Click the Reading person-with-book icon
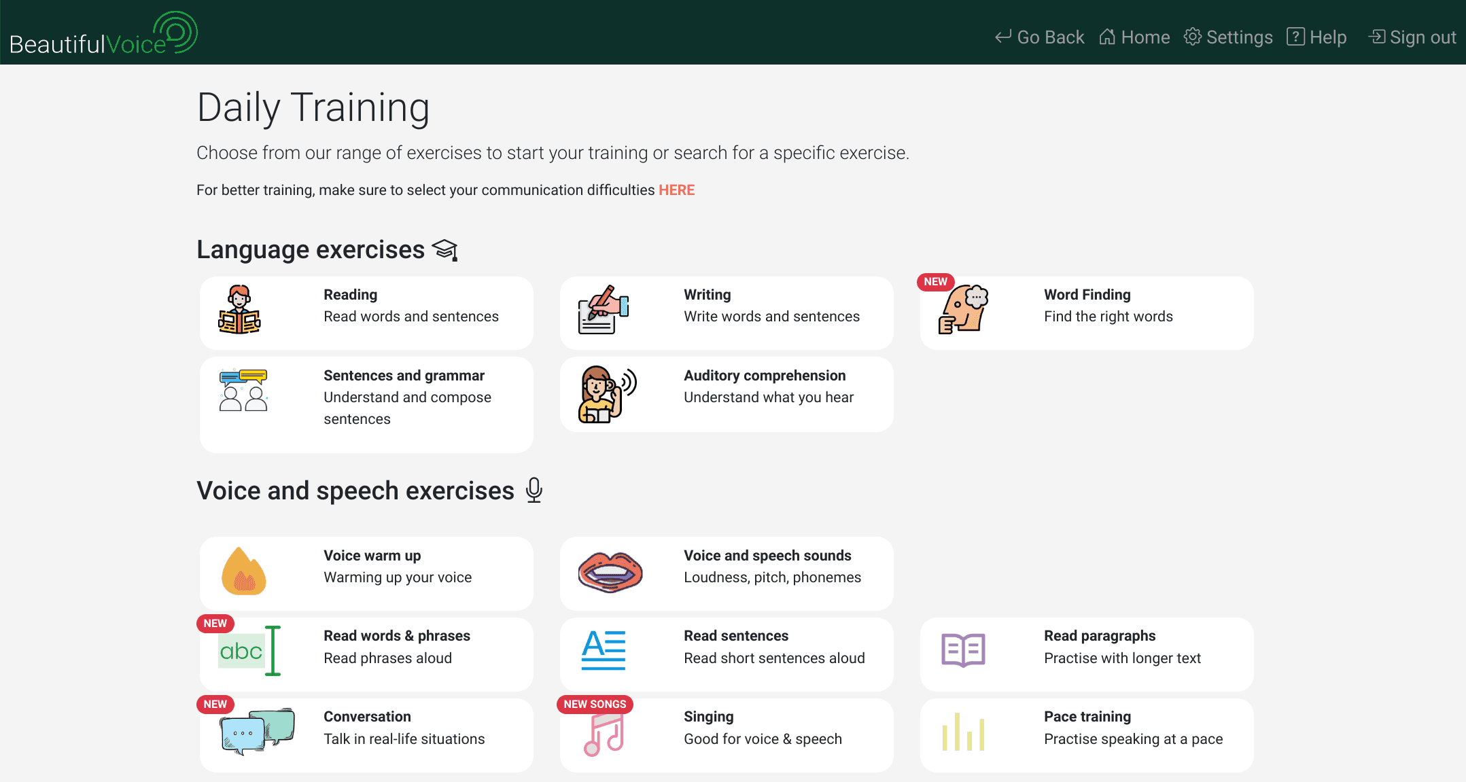This screenshot has width=1466, height=782. pyautogui.click(x=239, y=310)
